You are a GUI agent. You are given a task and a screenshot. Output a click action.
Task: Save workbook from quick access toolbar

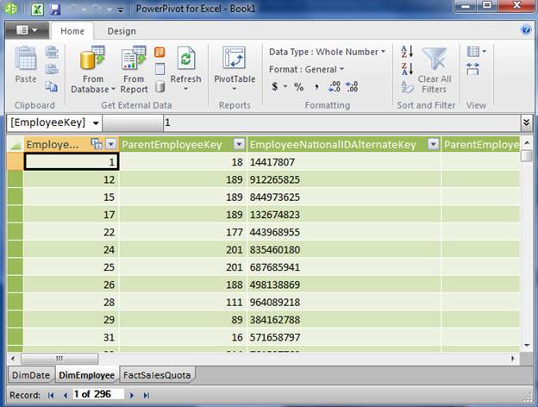coord(55,9)
